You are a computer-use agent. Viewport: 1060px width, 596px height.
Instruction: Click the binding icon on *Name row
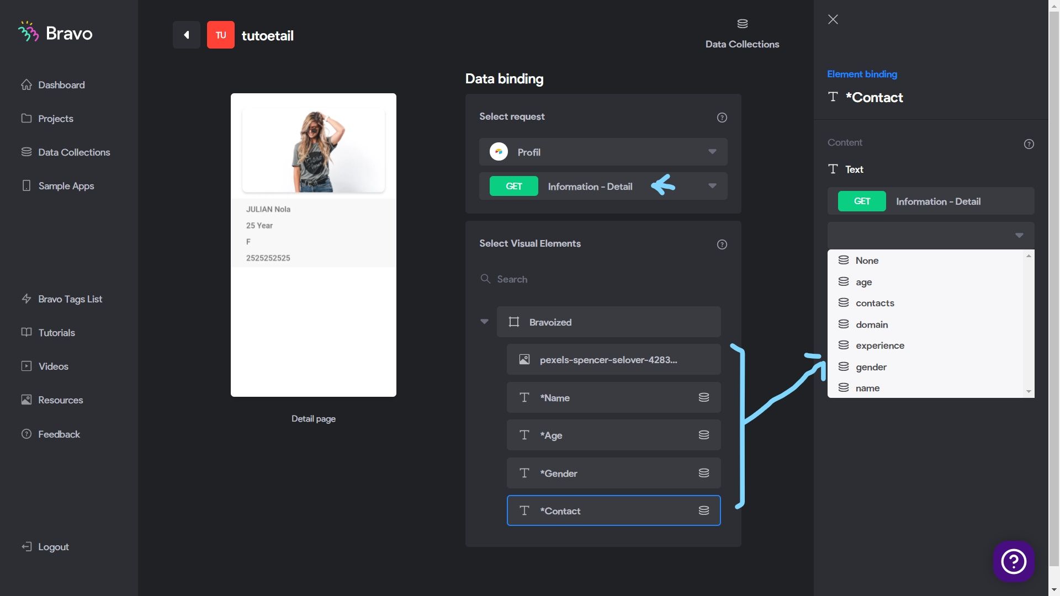point(704,397)
